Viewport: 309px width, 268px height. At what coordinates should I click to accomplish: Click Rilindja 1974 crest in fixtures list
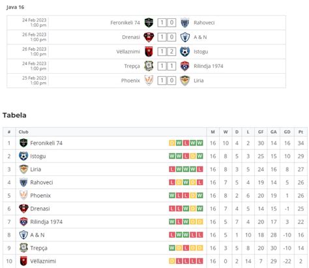(x=184, y=66)
